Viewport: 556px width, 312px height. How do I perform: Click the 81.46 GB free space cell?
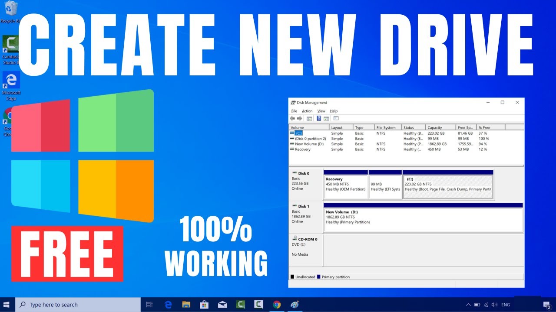pos(465,133)
